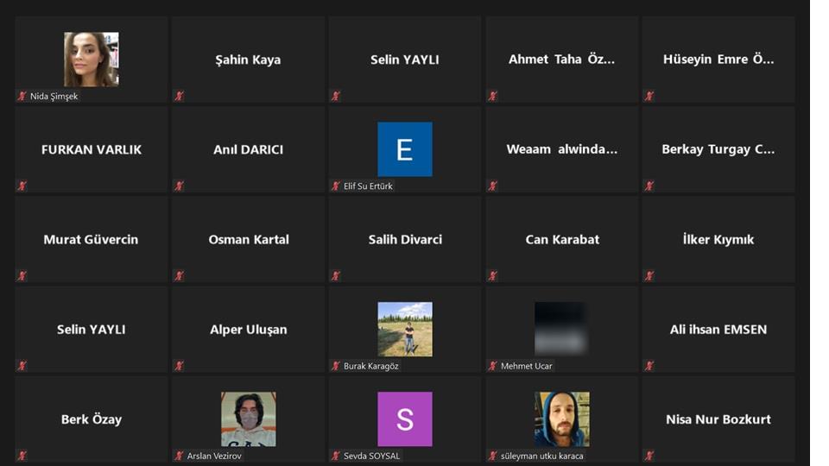Click muted mic icon in Can Karabat tile

493,276
